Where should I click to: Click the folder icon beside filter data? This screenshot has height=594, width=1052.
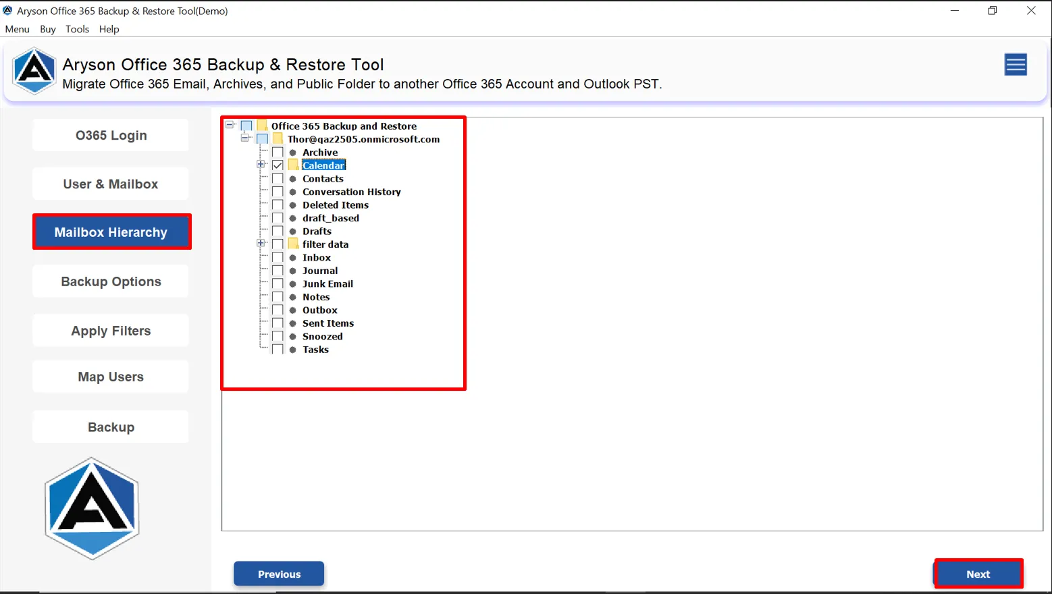tap(292, 244)
